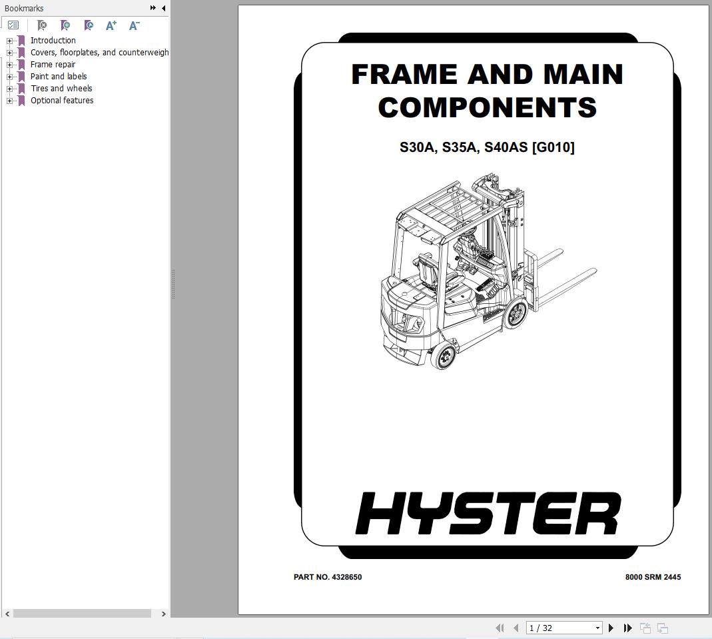Go to the next page

(611, 628)
